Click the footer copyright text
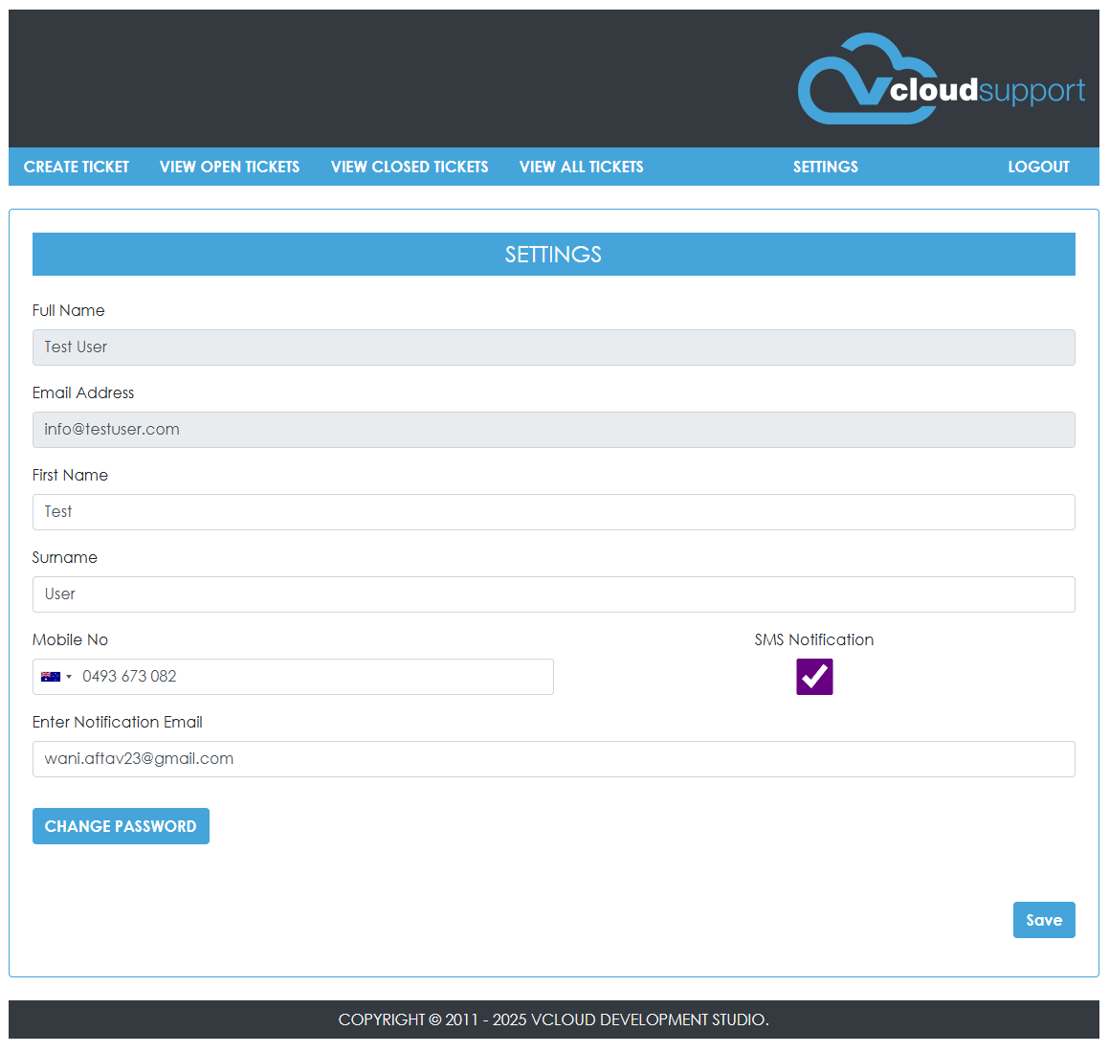 point(553,1019)
